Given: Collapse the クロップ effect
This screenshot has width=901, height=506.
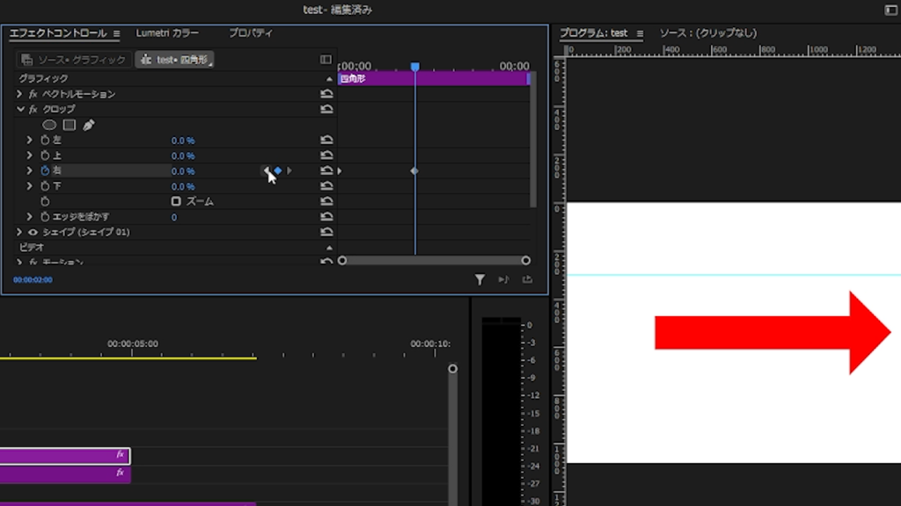Looking at the screenshot, I should (20, 109).
